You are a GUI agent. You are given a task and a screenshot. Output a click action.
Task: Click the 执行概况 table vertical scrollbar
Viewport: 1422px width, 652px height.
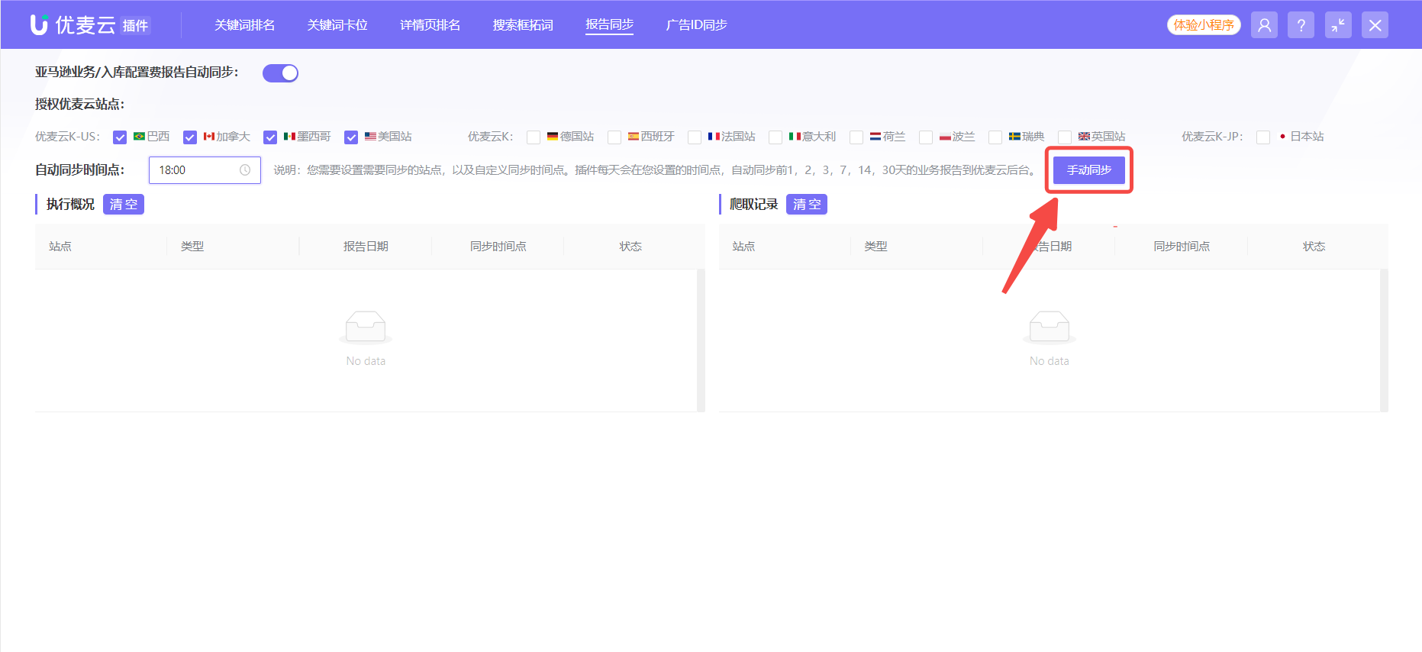[x=701, y=341]
